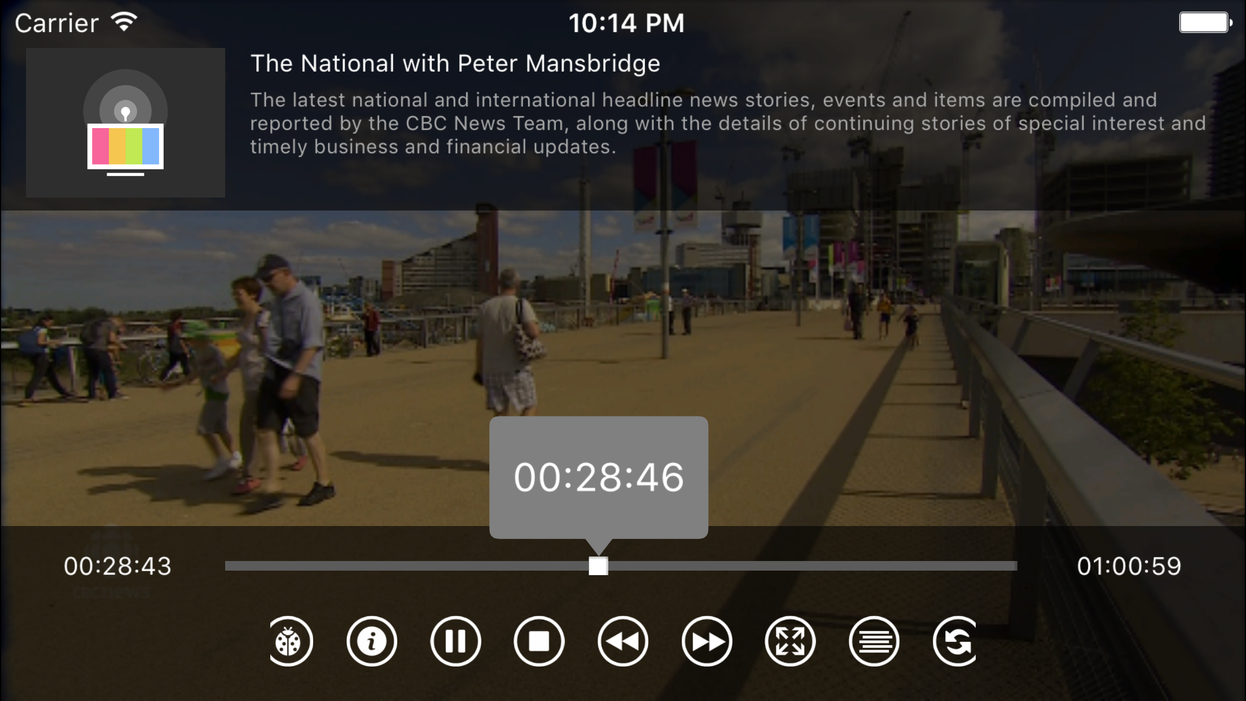Viewport: 1246px width, 701px height.
Task: Click the seek slider thumb
Action: click(x=598, y=566)
